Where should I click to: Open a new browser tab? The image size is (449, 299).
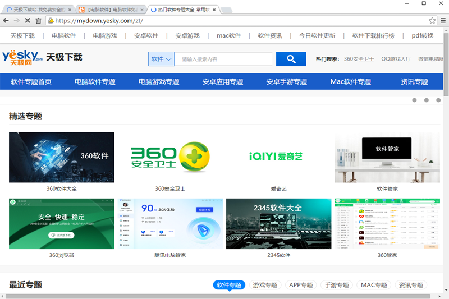[x=227, y=10]
